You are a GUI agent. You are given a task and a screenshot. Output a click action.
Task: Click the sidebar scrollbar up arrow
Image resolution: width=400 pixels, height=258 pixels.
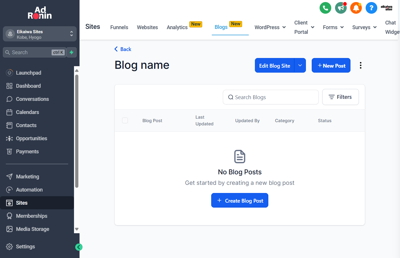[77, 71]
